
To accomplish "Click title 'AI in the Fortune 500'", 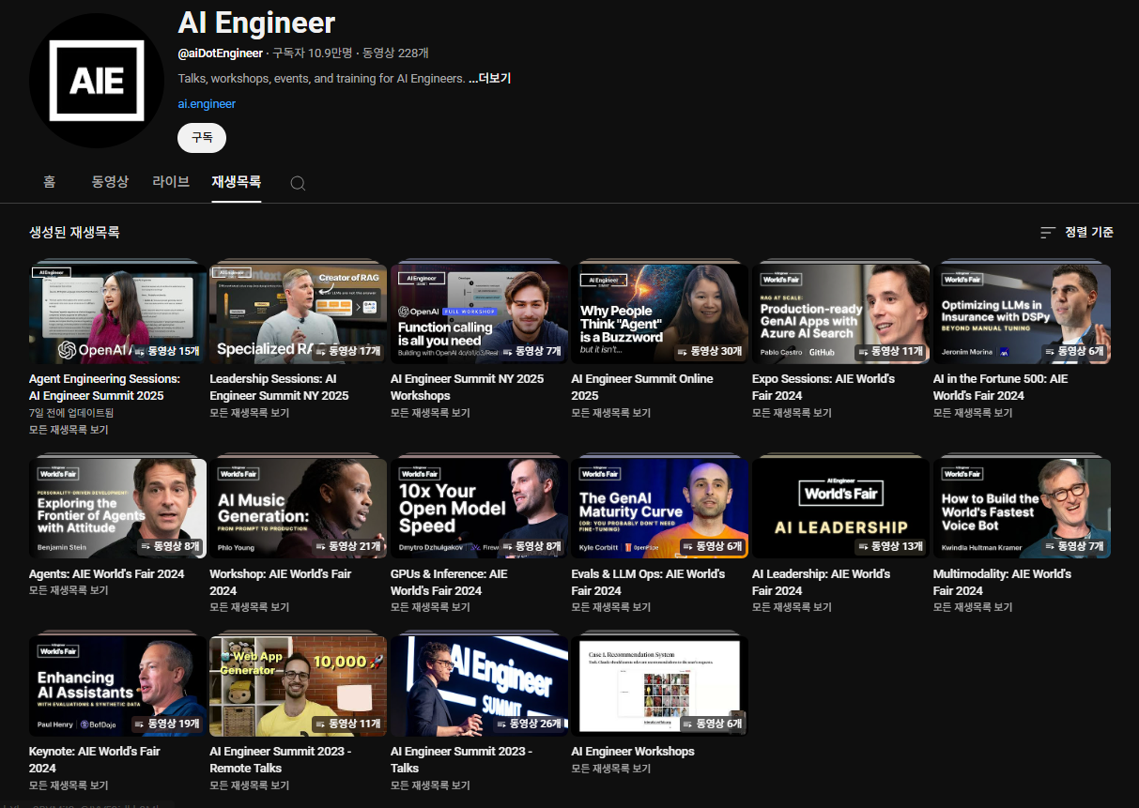I will (x=1001, y=388).
